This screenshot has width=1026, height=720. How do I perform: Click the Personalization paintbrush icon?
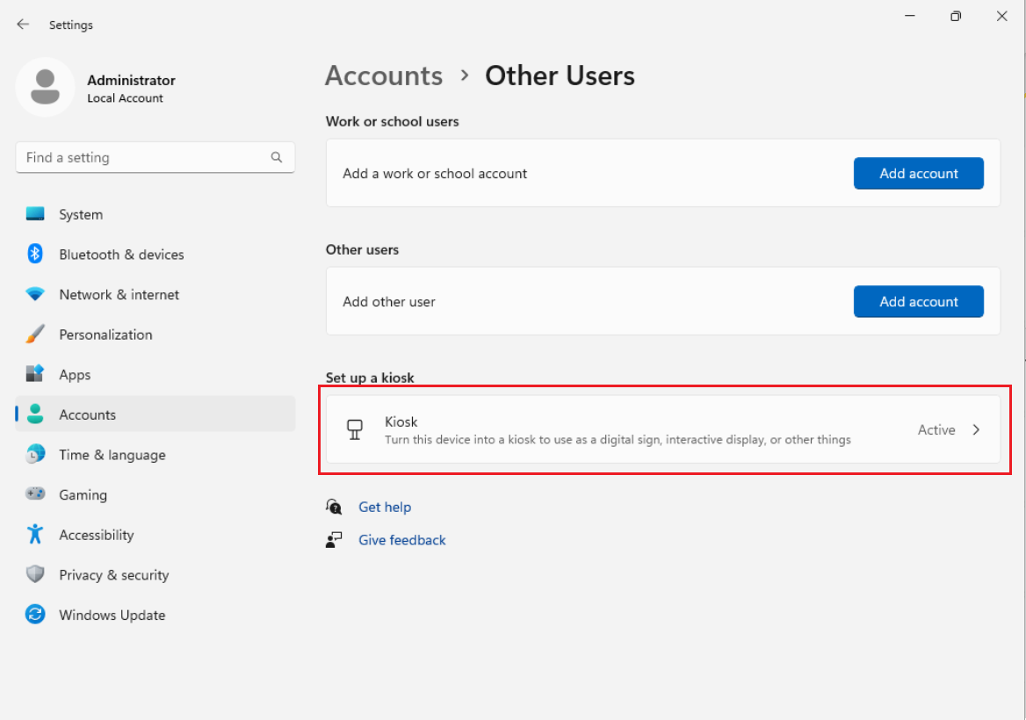coord(35,335)
